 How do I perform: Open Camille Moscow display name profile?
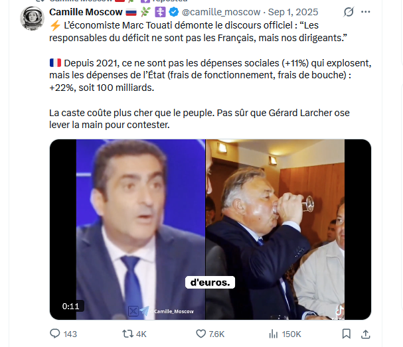[86, 12]
